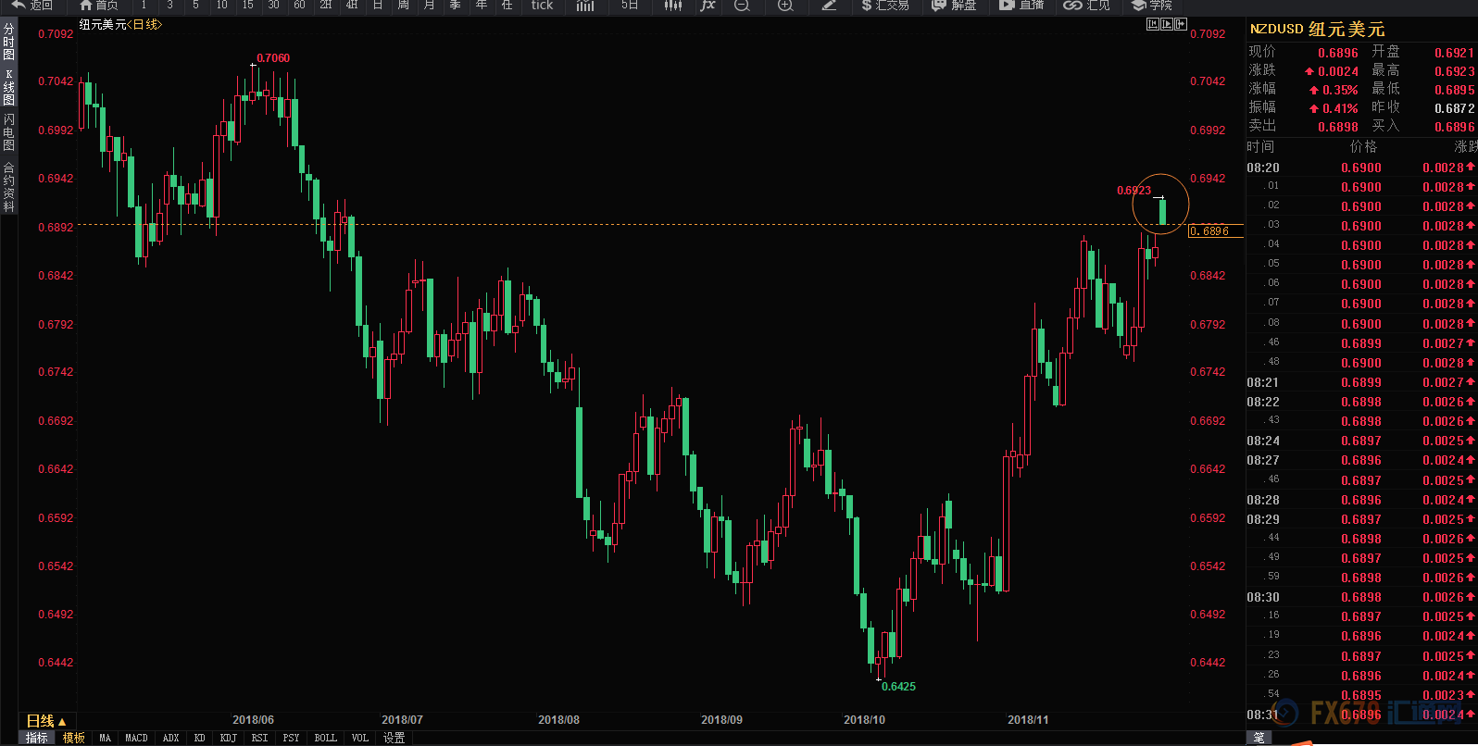Select the 指标 indicators tab

point(37,738)
